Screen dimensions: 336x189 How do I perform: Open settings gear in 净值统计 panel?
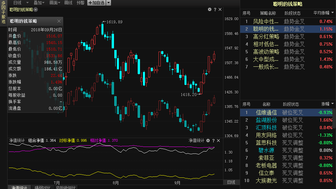(x=208, y=140)
